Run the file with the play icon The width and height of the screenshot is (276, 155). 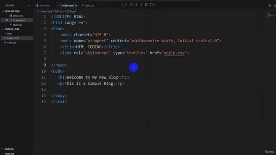point(270,6)
